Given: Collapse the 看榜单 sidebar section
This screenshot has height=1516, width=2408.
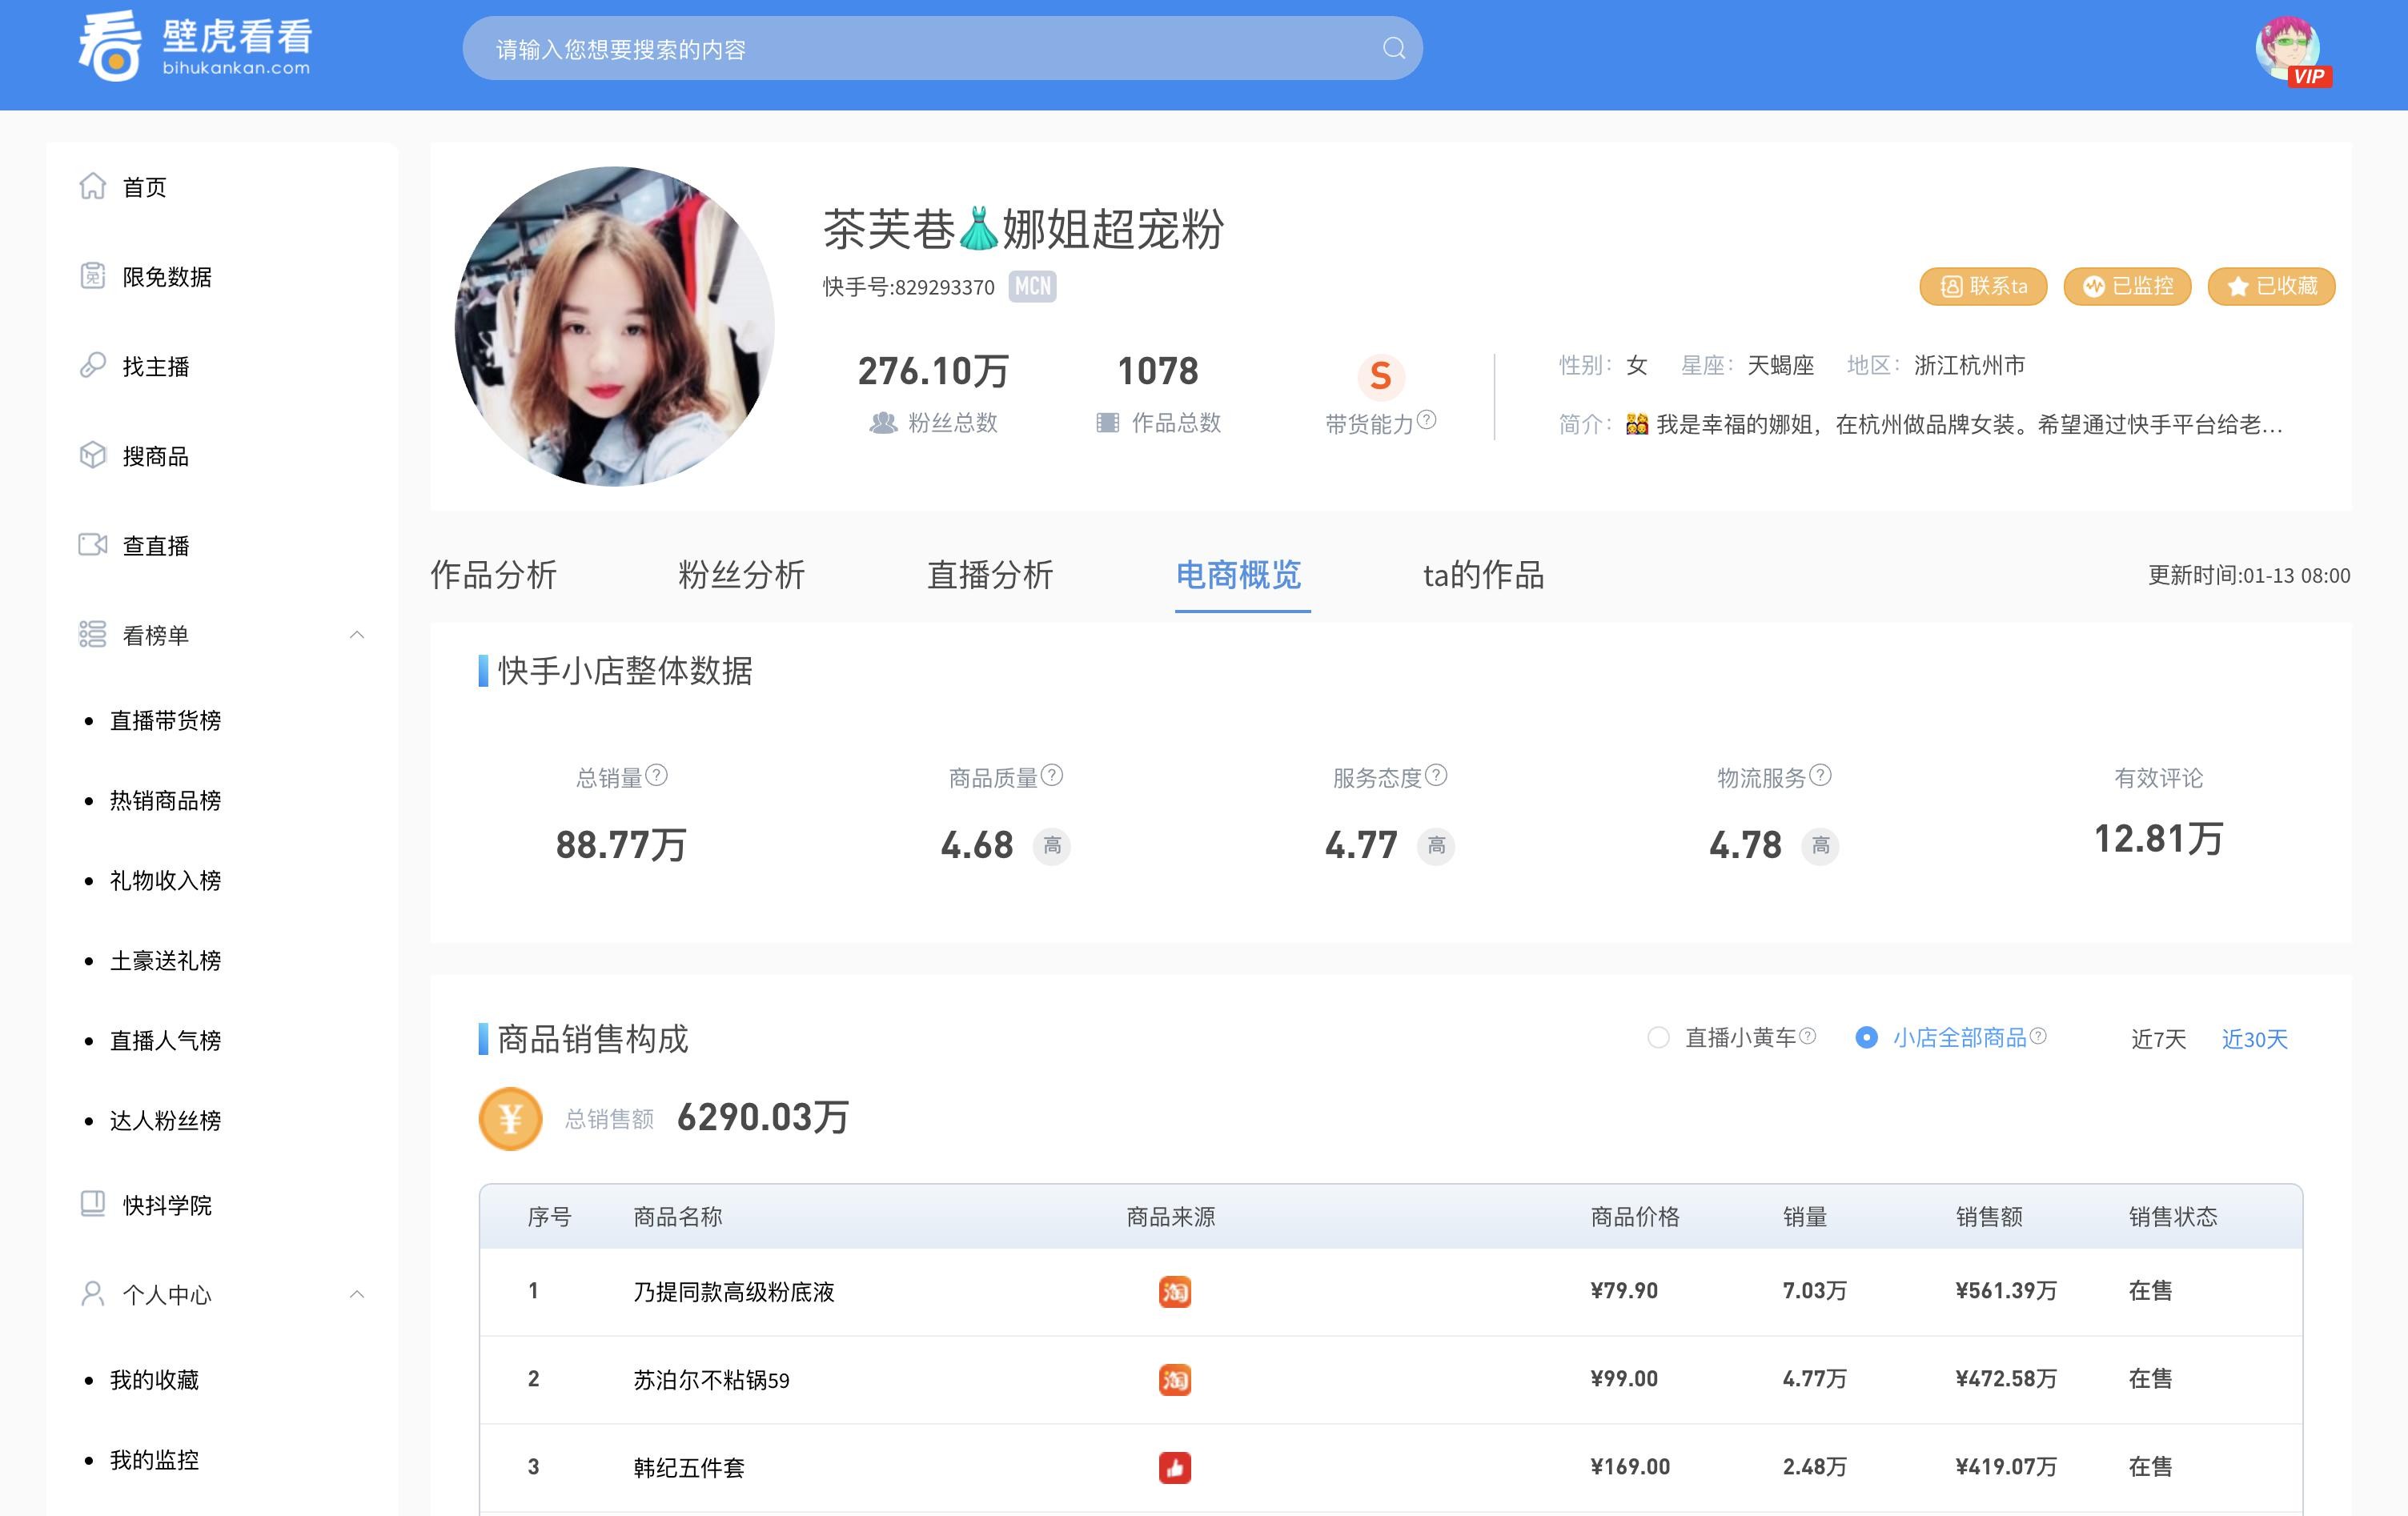Looking at the screenshot, I should click(357, 635).
